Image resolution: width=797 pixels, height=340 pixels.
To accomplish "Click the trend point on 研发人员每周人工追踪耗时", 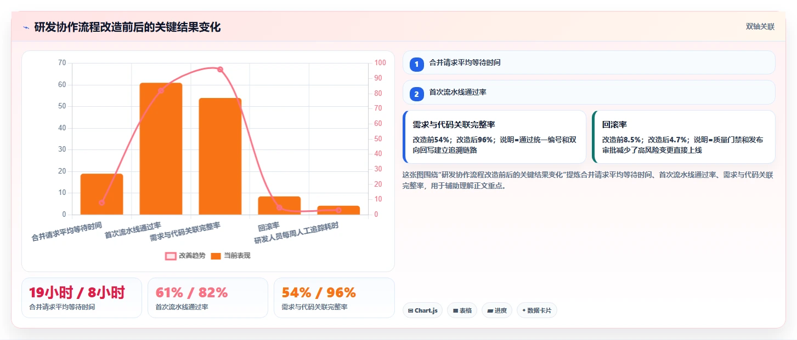I will [338, 210].
